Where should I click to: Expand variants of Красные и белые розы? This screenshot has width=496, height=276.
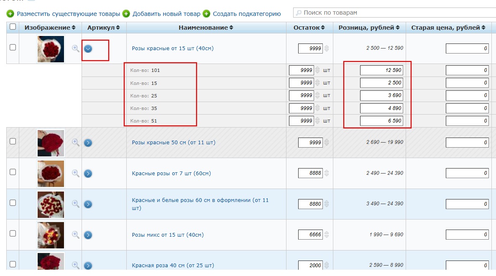pyautogui.click(x=88, y=204)
